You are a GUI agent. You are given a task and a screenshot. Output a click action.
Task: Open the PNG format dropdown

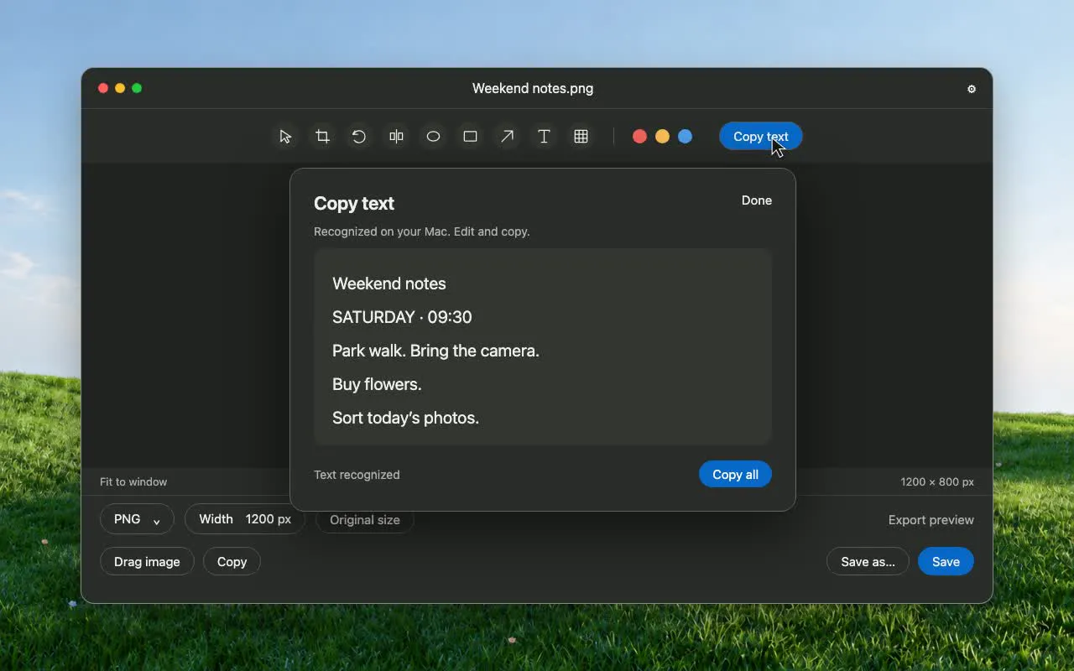point(137,519)
